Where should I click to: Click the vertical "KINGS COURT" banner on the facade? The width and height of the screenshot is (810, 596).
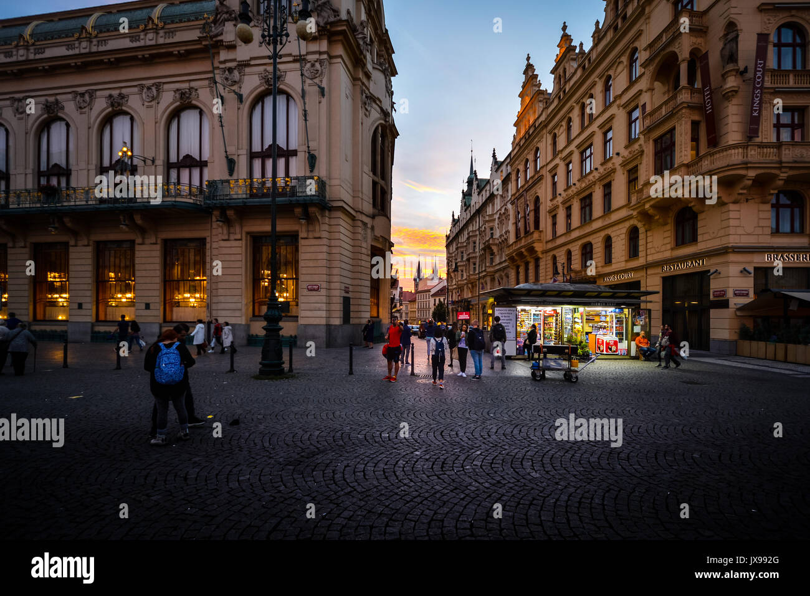click(x=758, y=85)
